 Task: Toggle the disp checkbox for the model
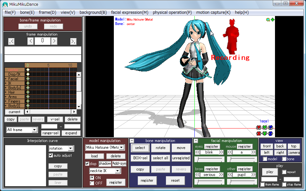tap(87, 164)
